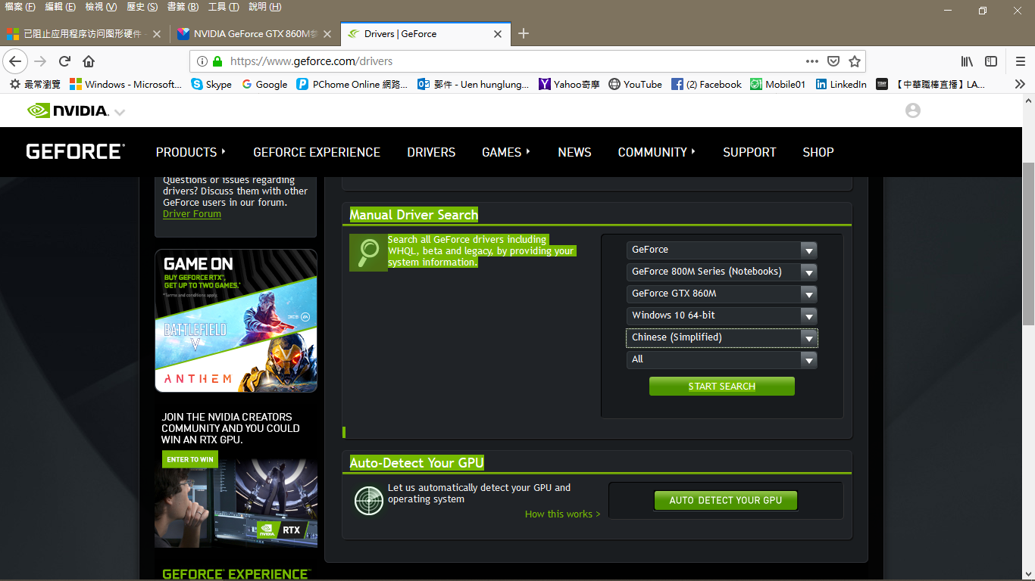The image size is (1035, 581).
Task: Open the GeForce GTX 860M product dropdown
Action: pyautogui.click(x=721, y=294)
